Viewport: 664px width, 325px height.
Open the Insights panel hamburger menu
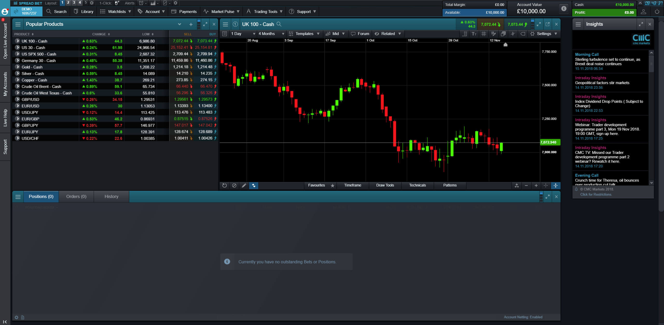[578, 24]
